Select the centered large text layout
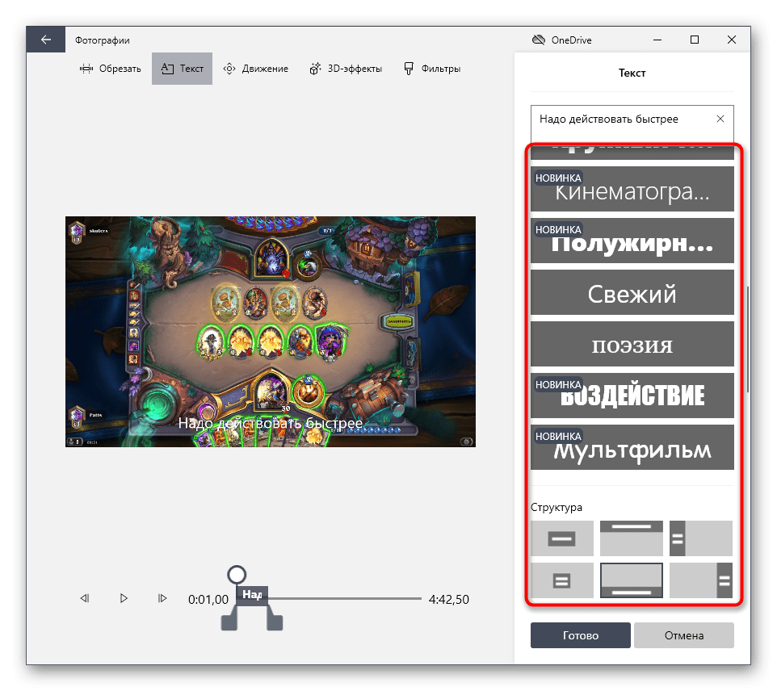 561,538
